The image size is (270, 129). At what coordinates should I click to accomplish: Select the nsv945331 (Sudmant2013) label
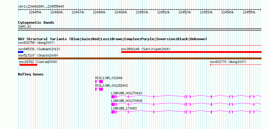click(39, 49)
